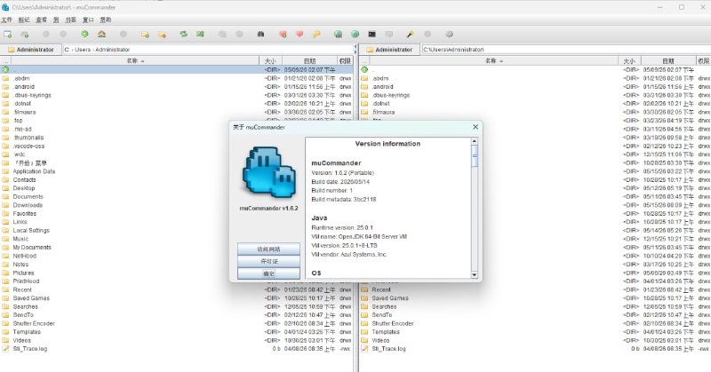Click the Set same folder icon

coord(200,34)
